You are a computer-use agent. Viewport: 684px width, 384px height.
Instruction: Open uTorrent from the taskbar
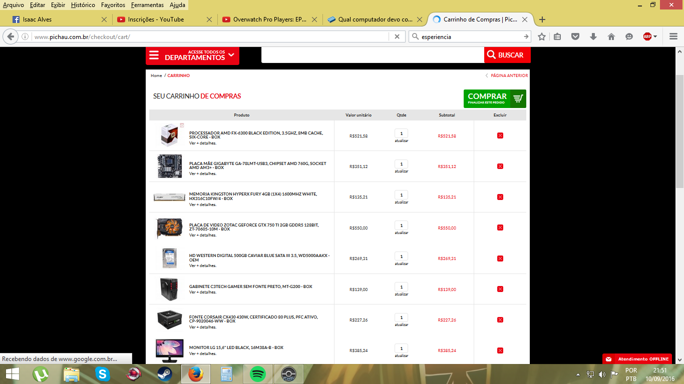(x=41, y=374)
